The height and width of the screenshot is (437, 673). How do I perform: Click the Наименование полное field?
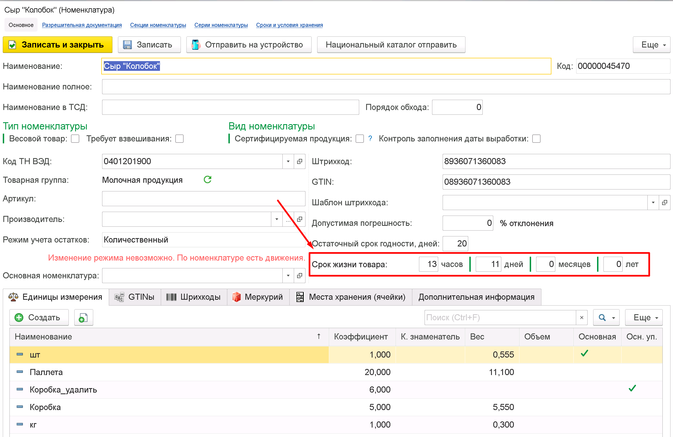coord(386,87)
